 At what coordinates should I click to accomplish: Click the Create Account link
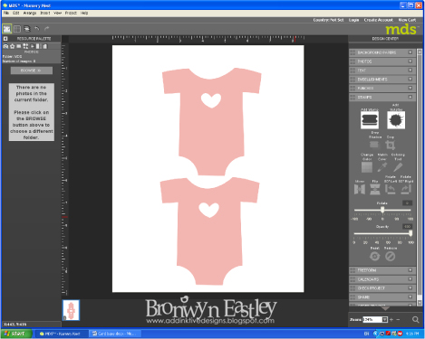tap(378, 20)
